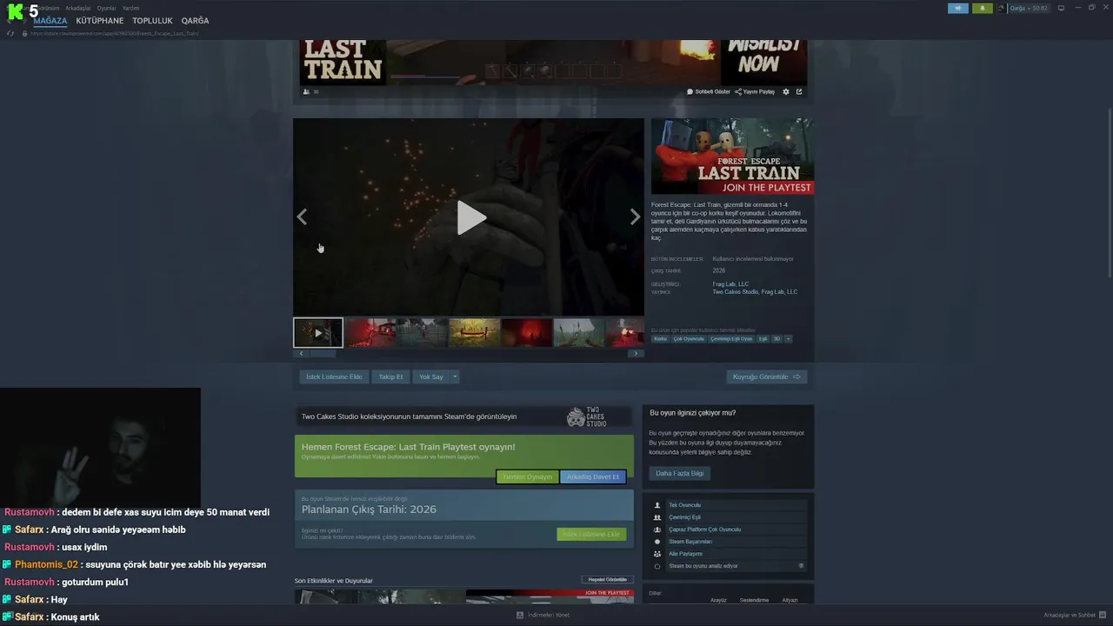Select the yellow-toned screenshot thumbnail
1113x626 pixels.
(474, 333)
